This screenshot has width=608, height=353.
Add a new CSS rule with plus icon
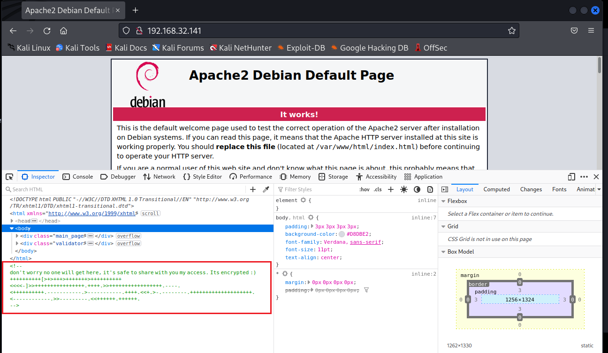tap(391, 189)
